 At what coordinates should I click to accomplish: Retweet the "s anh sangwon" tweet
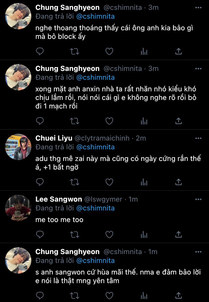coord(74,295)
